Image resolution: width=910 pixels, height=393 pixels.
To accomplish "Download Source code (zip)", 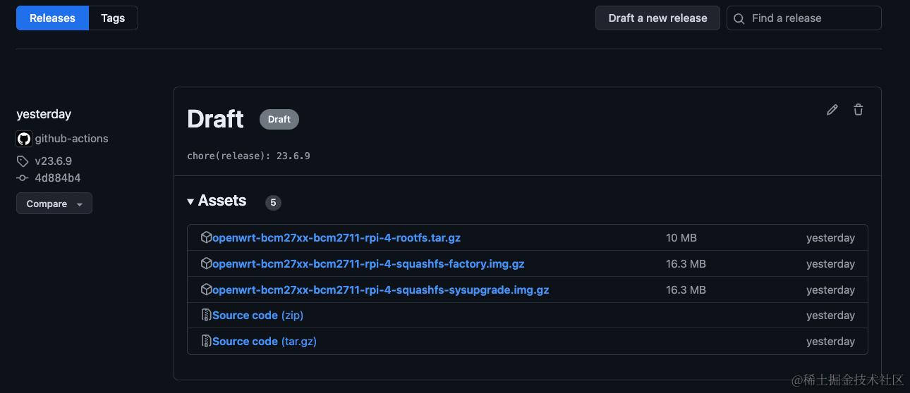I will pos(257,316).
